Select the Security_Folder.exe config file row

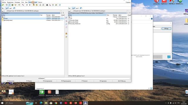point(99,24)
